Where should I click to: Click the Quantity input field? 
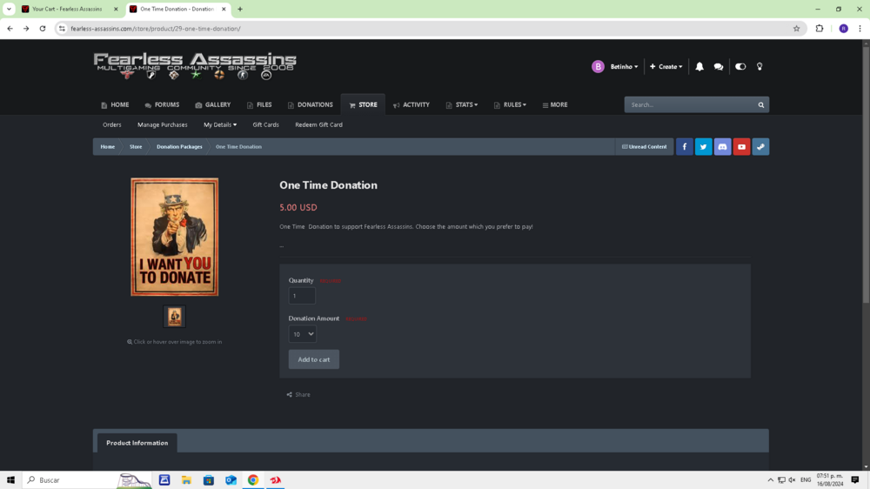(302, 296)
